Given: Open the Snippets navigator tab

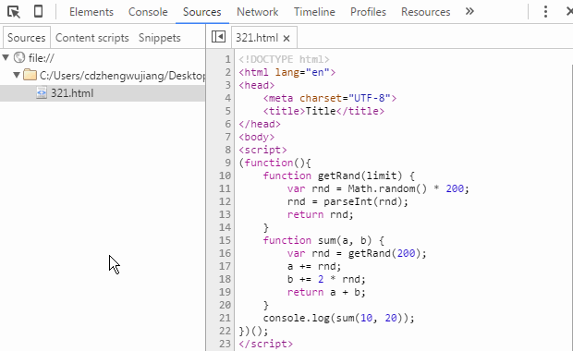Looking at the screenshot, I should click(159, 38).
